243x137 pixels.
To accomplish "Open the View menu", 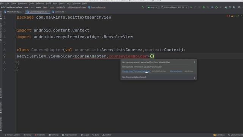I will point(14,3).
